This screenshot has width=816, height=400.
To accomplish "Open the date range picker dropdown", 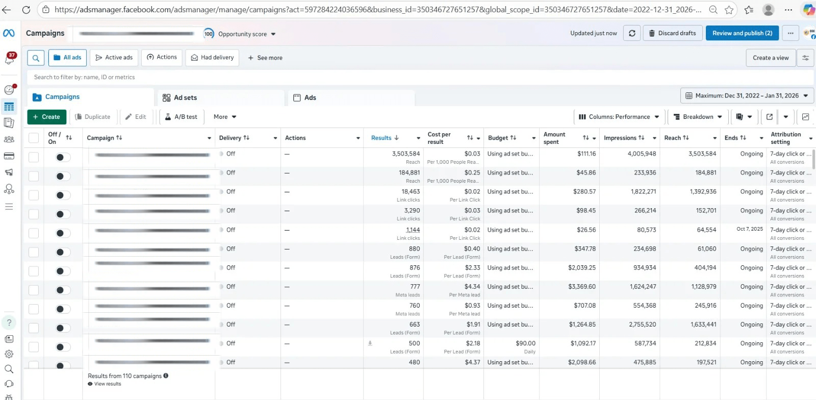I will click(747, 95).
